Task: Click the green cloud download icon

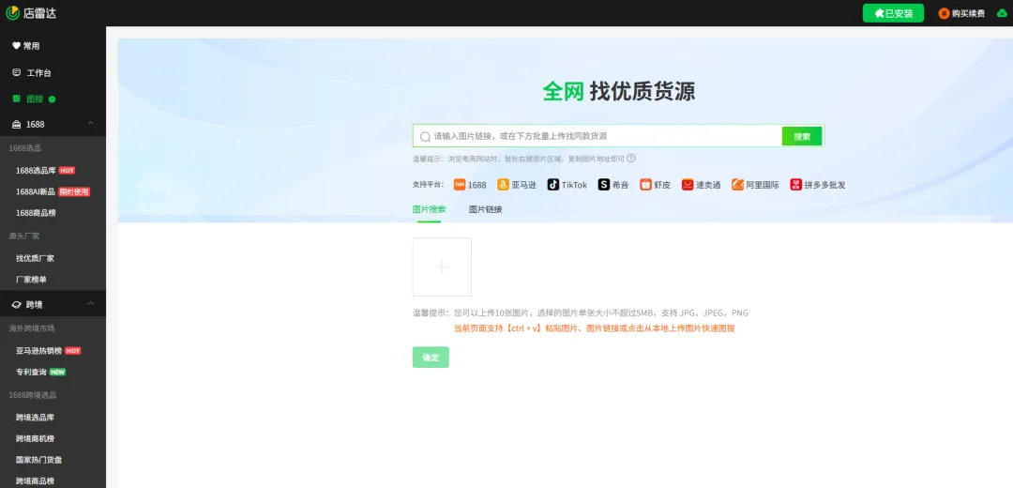Action: pos(1002,13)
